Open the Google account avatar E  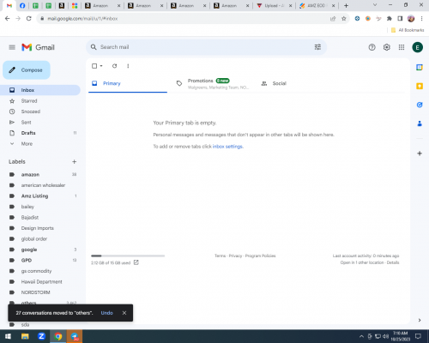(417, 47)
